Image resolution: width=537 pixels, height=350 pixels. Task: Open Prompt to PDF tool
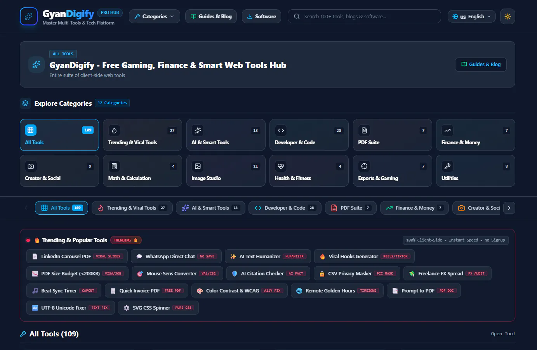pyautogui.click(x=424, y=291)
